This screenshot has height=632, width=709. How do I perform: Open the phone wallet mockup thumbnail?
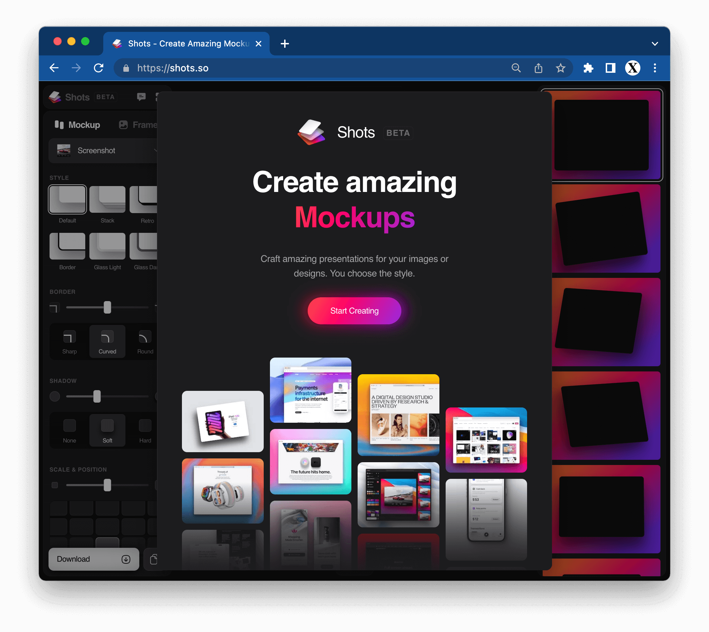[x=486, y=519]
